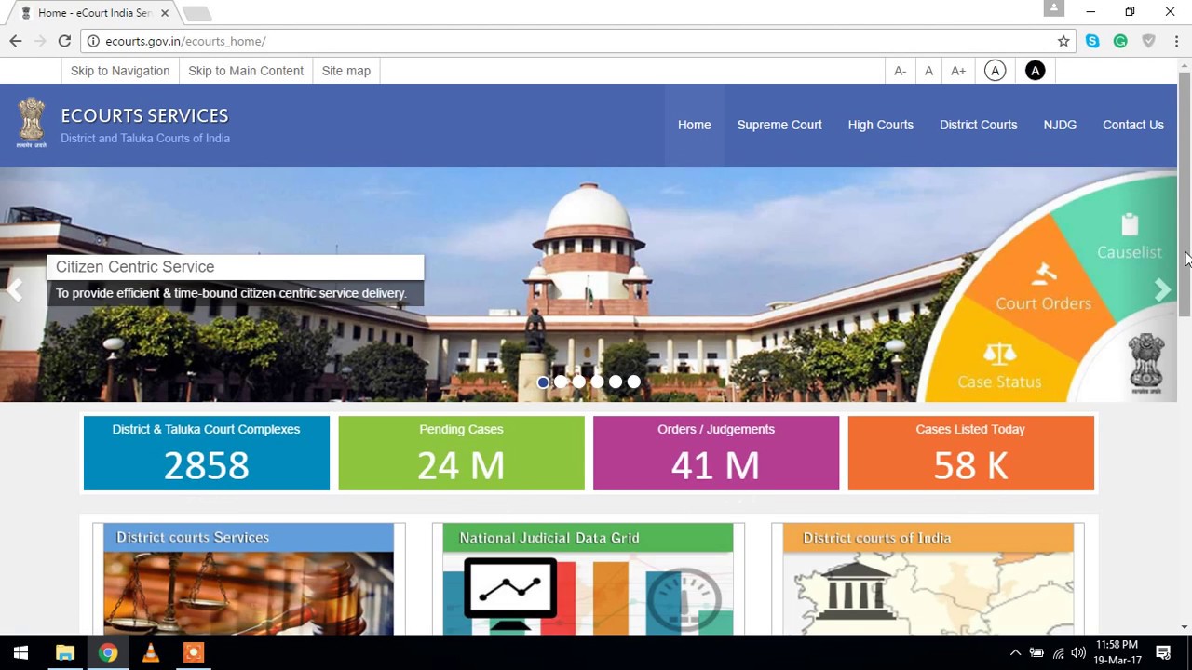The image size is (1192, 670).
Task: Show hidden system tray icons
Action: (x=1015, y=652)
